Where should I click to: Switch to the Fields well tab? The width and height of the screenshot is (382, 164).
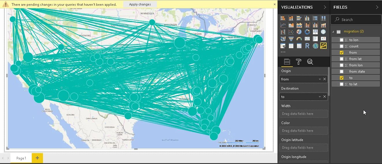(287, 61)
